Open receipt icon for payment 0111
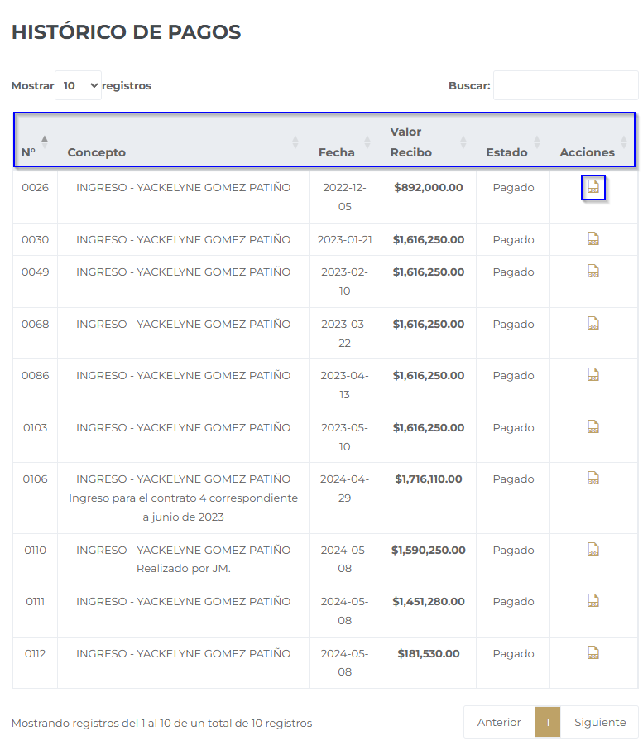Screen dimensions: 643x741 593,601
